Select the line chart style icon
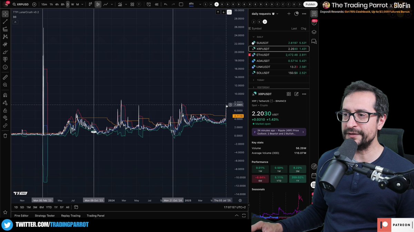Image resolution: width=414 pixels, height=232 pixels. pos(106,4)
